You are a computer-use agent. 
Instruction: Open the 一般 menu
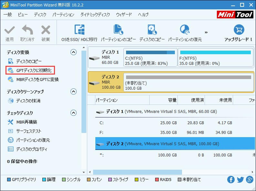tap(8, 15)
